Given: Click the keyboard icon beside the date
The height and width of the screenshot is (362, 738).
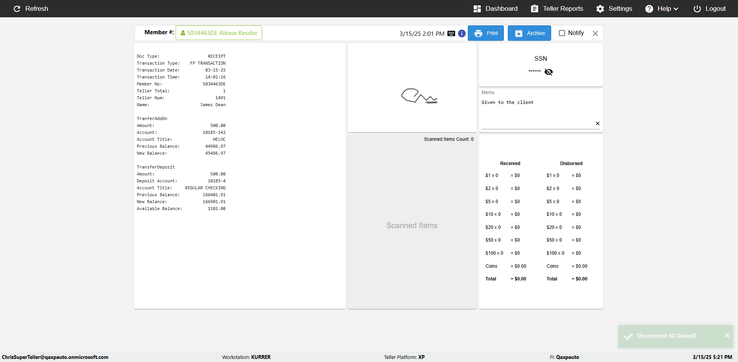Looking at the screenshot, I should coord(451,33).
